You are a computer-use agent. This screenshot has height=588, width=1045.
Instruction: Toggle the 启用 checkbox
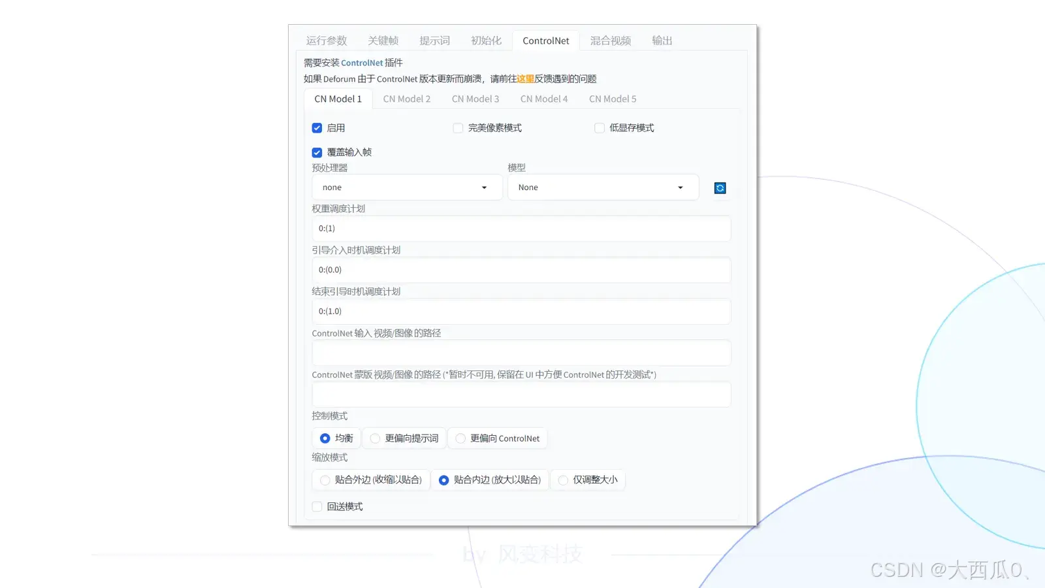click(x=317, y=128)
